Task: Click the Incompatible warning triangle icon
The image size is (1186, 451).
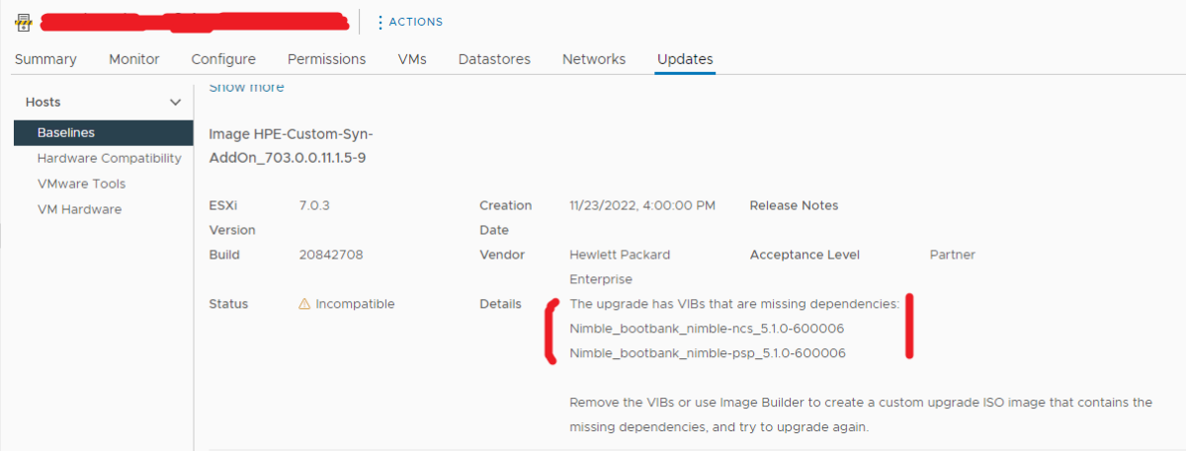Action: coord(304,304)
